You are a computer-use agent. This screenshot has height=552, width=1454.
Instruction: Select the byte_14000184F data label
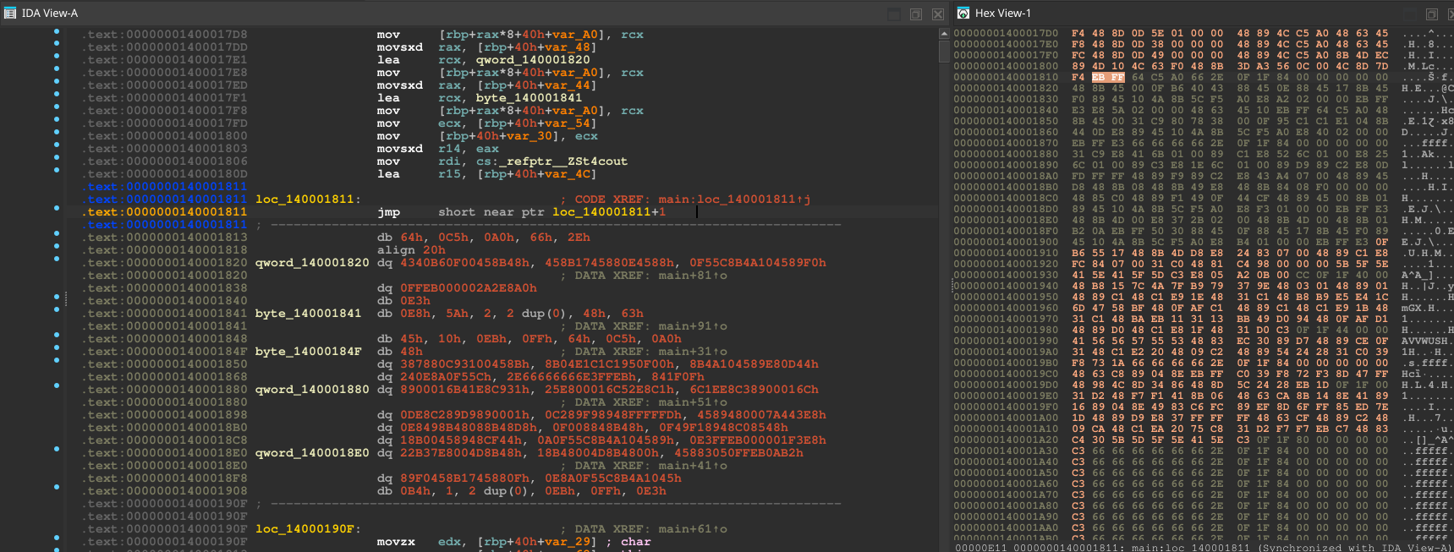tap(308, 352)
